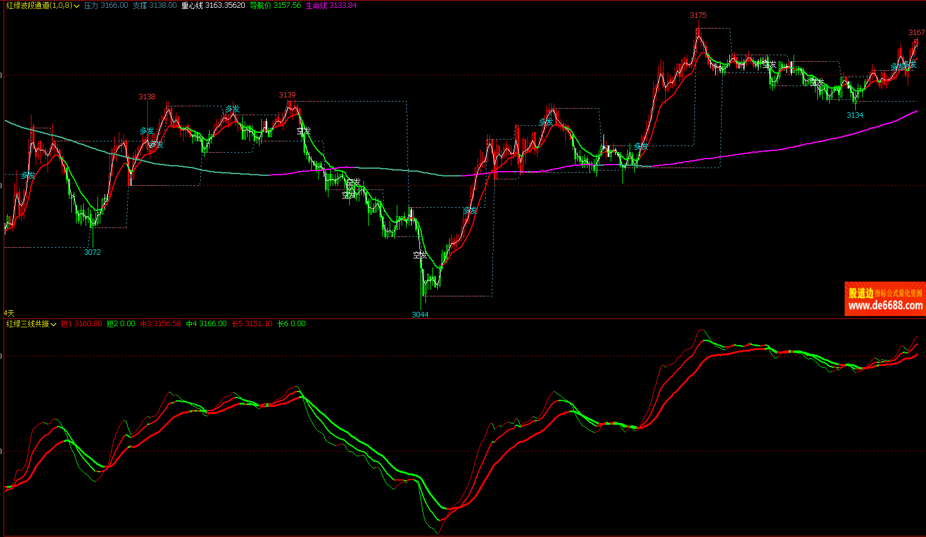Select the 3044 lowest price marker
The image size is (926, 537).
pos(420,314)
